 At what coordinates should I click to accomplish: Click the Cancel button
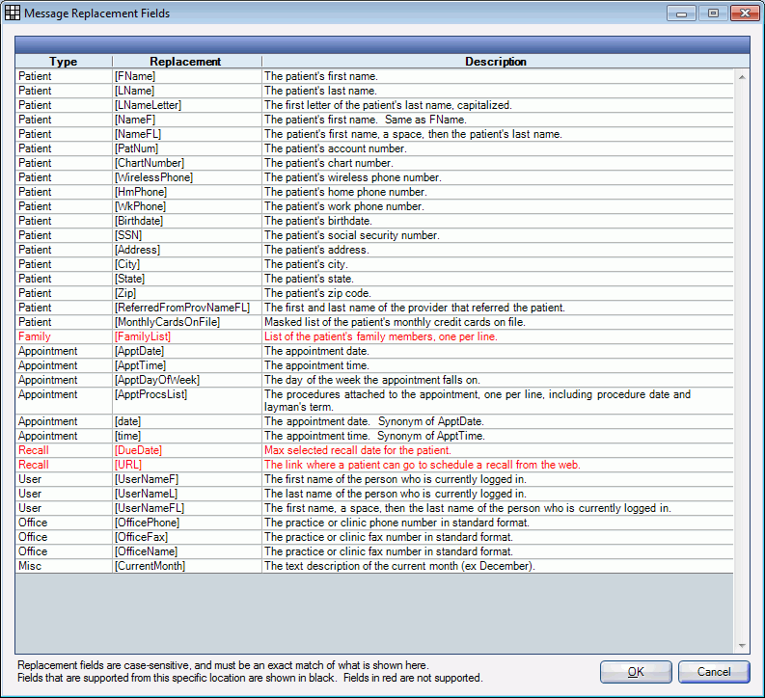coord(714,672)
